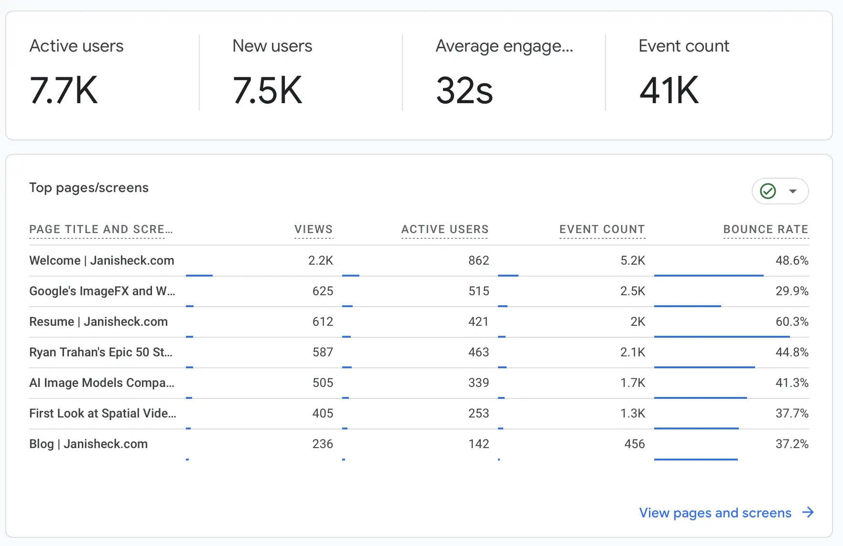Sort the table by ACTIVE USERS column
The width and height of the screenshot is (843, 546).
(x=444, y=229)
